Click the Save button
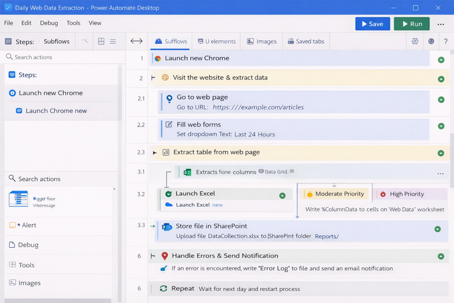Viewport: 454px width, 303px height. (372, 23)
